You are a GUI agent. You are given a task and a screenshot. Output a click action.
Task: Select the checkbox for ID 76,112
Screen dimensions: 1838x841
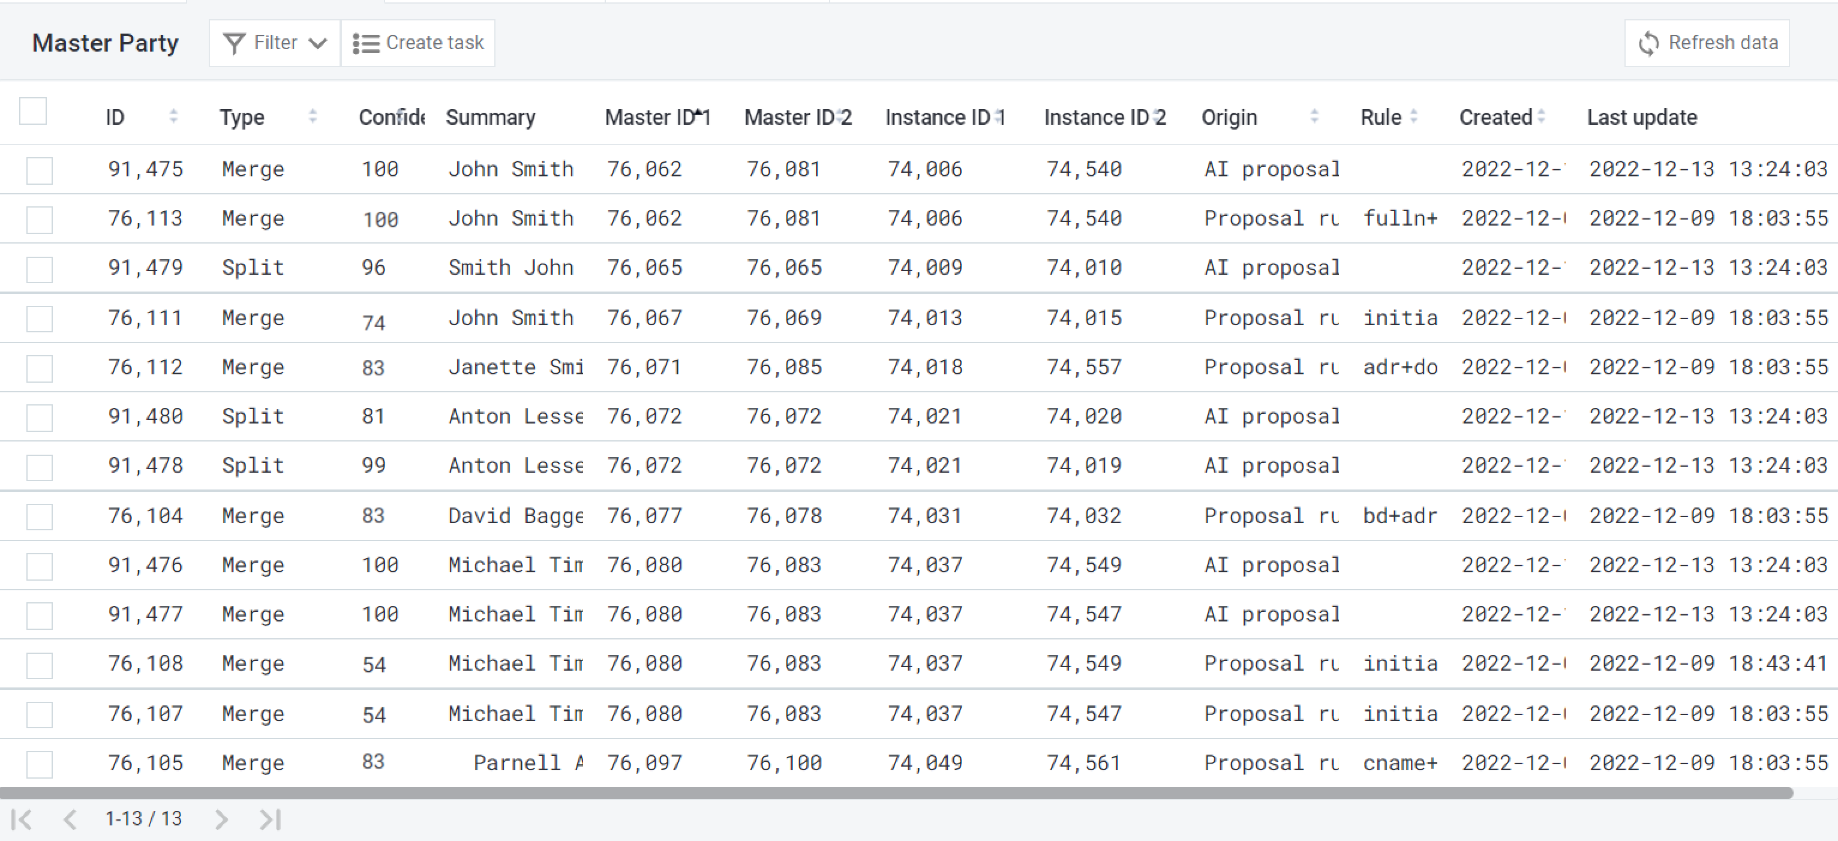(39, 368)
